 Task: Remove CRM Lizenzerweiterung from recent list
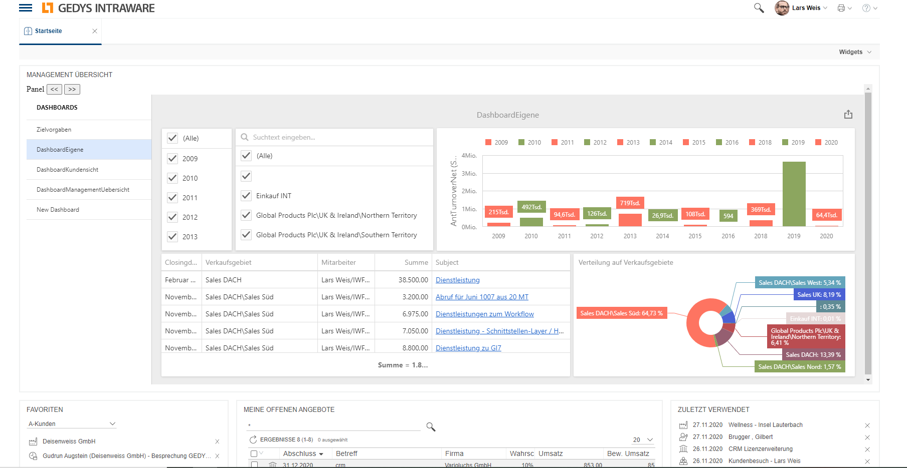[867, 449]
